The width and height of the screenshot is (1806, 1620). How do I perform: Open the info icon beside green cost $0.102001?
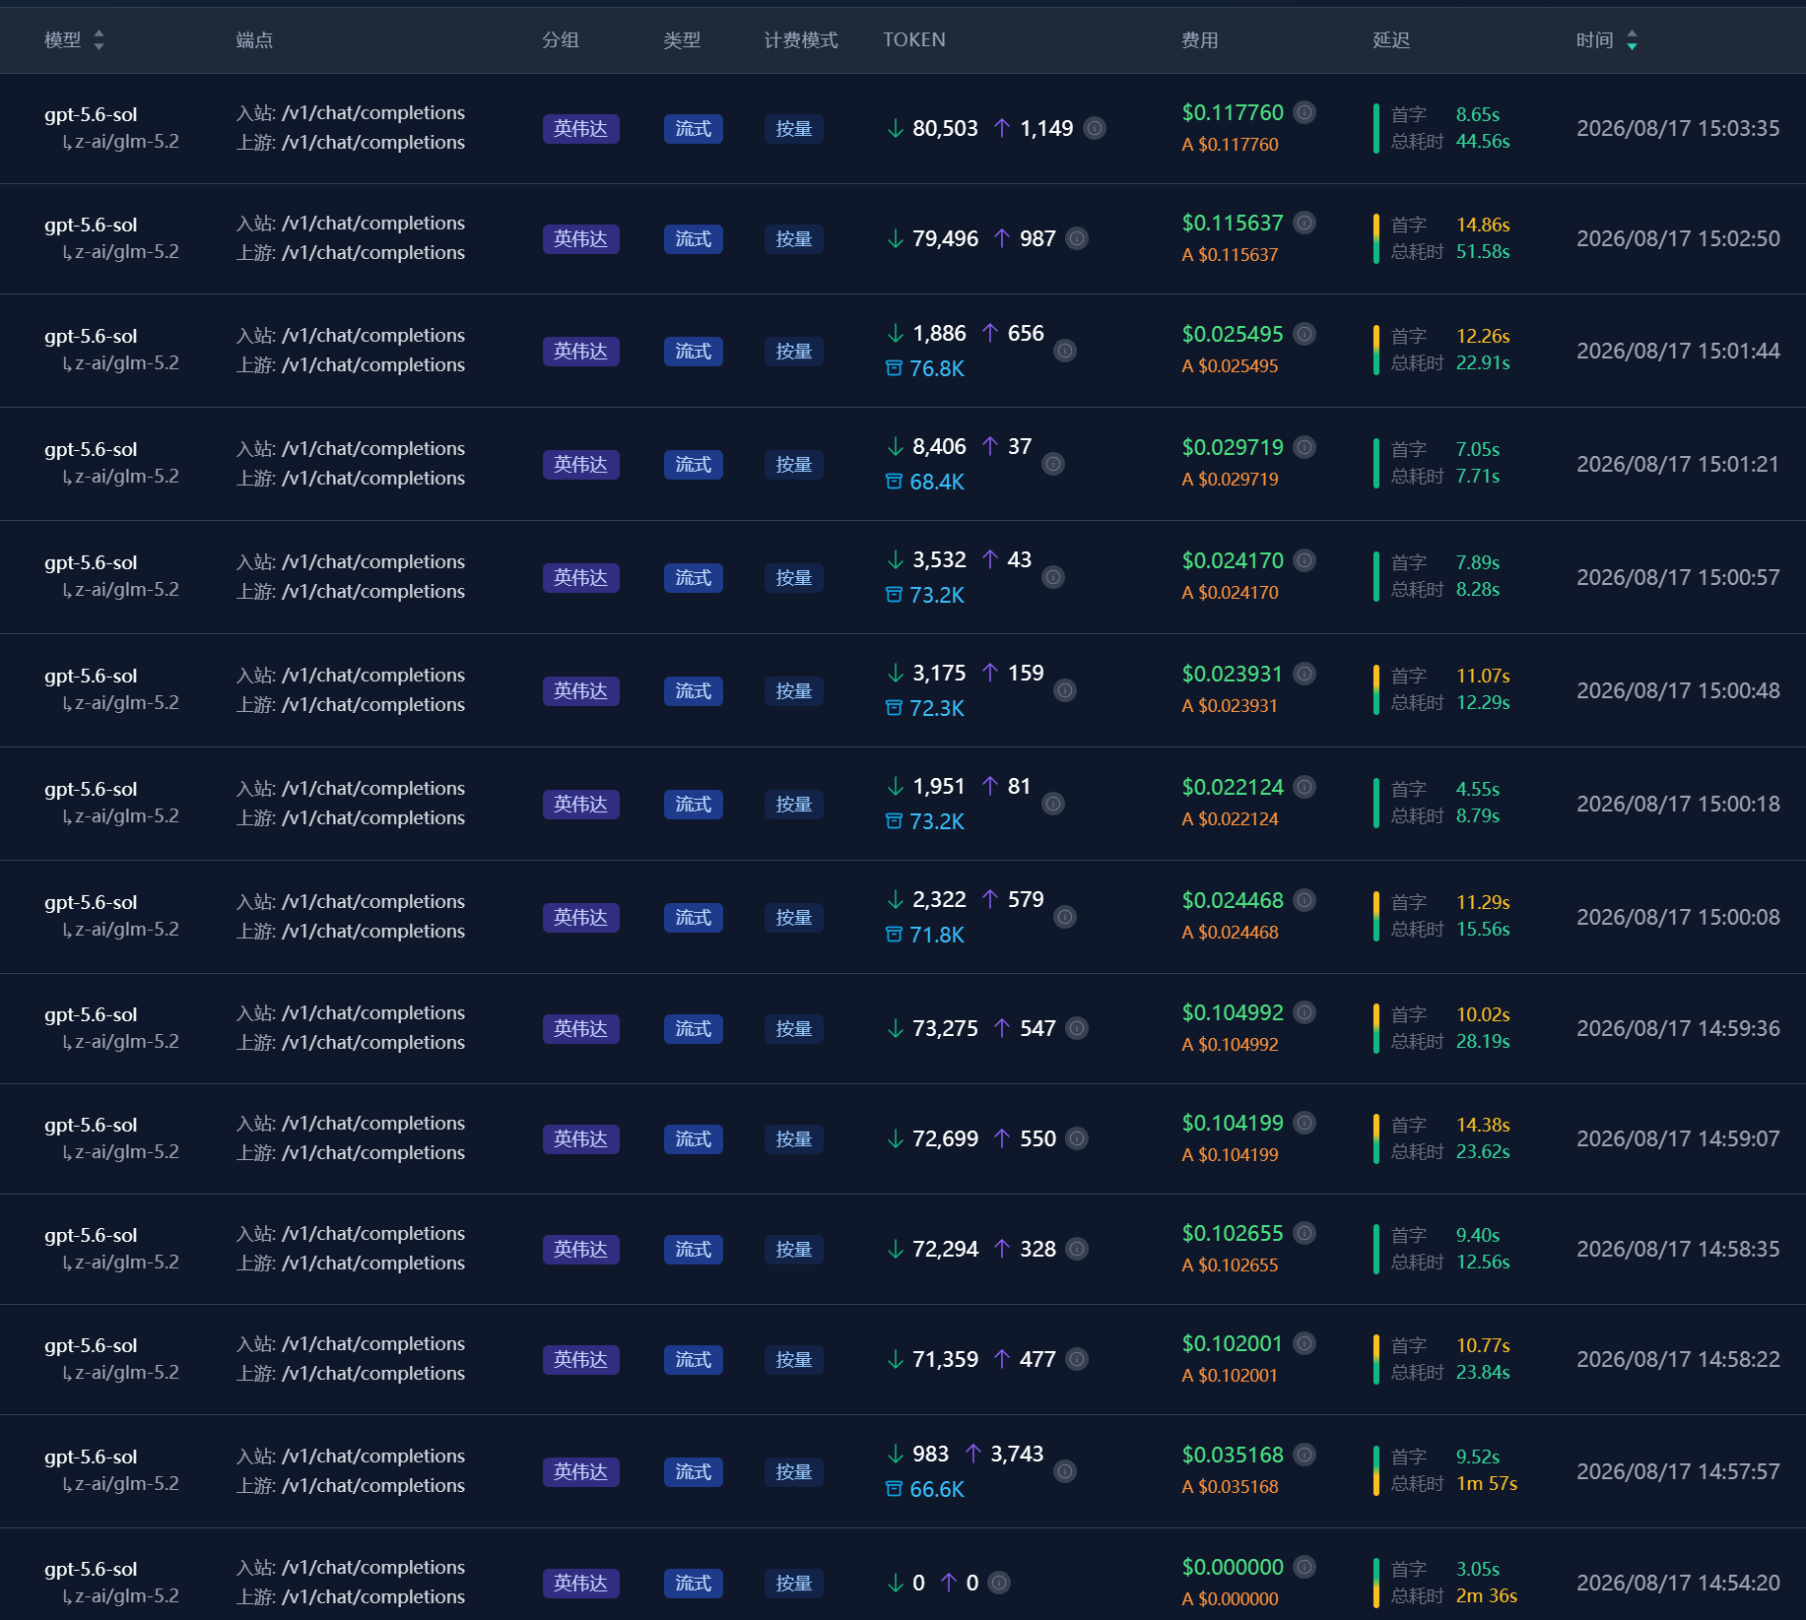[1304, 1343]
